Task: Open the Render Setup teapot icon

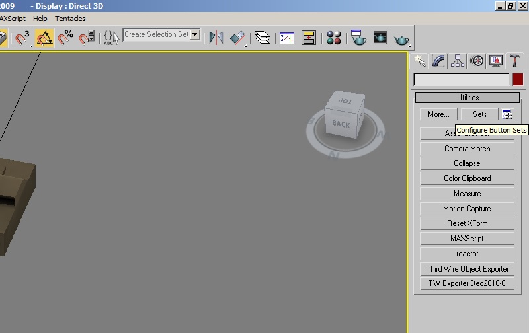Action: tap(358, 38)
